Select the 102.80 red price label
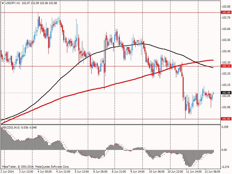The height and width of the screenshot is (174, 232). click(226, 12)
